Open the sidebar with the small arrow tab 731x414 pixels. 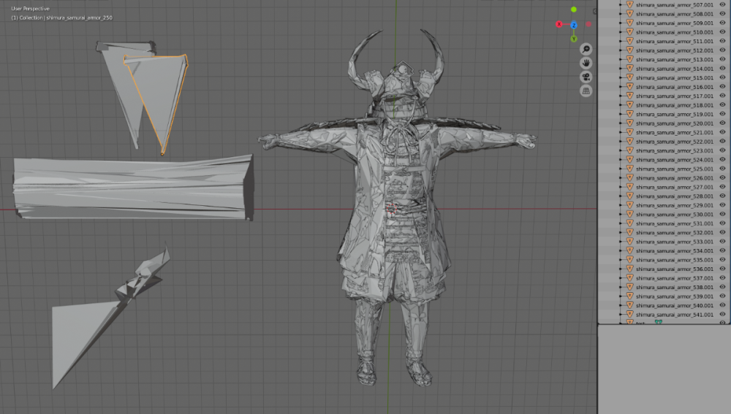pos(594,12)
